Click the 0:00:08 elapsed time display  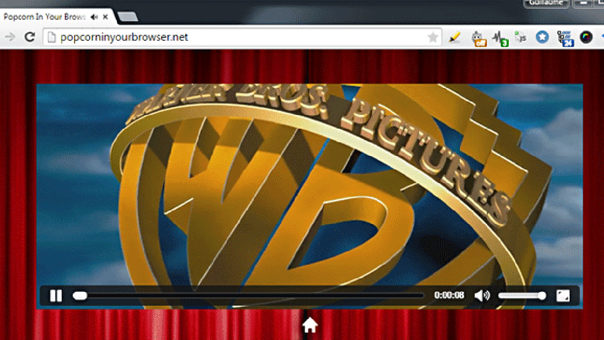[x=449, y=296]
